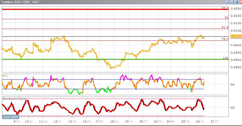Click the 26/Чт date on time axis
The image size is (242, 126).
coord(200,121)
